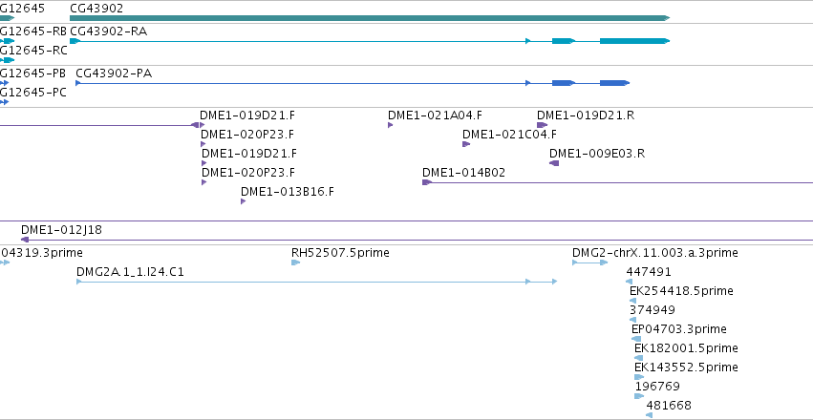Select the CG43902 gene bar
Screen dimensions: 813x420
(x=370, y=18)
